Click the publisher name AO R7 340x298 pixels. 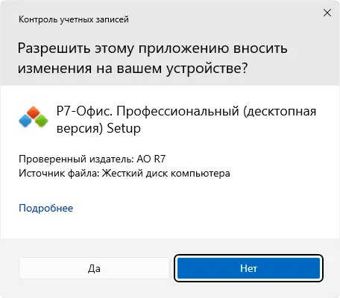coord(151,159)
